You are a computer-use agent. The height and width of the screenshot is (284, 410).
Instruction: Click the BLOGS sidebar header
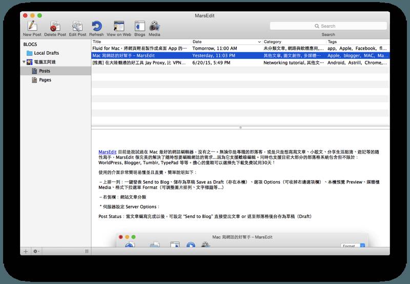click(x=30, y=45)
